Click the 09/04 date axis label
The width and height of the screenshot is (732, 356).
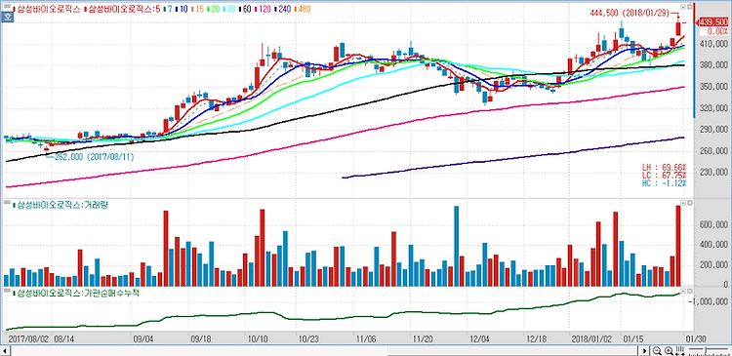[x=142, y=338]
